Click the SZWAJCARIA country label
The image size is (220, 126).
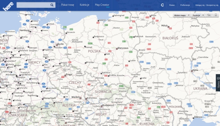click(x=18, y=115)
